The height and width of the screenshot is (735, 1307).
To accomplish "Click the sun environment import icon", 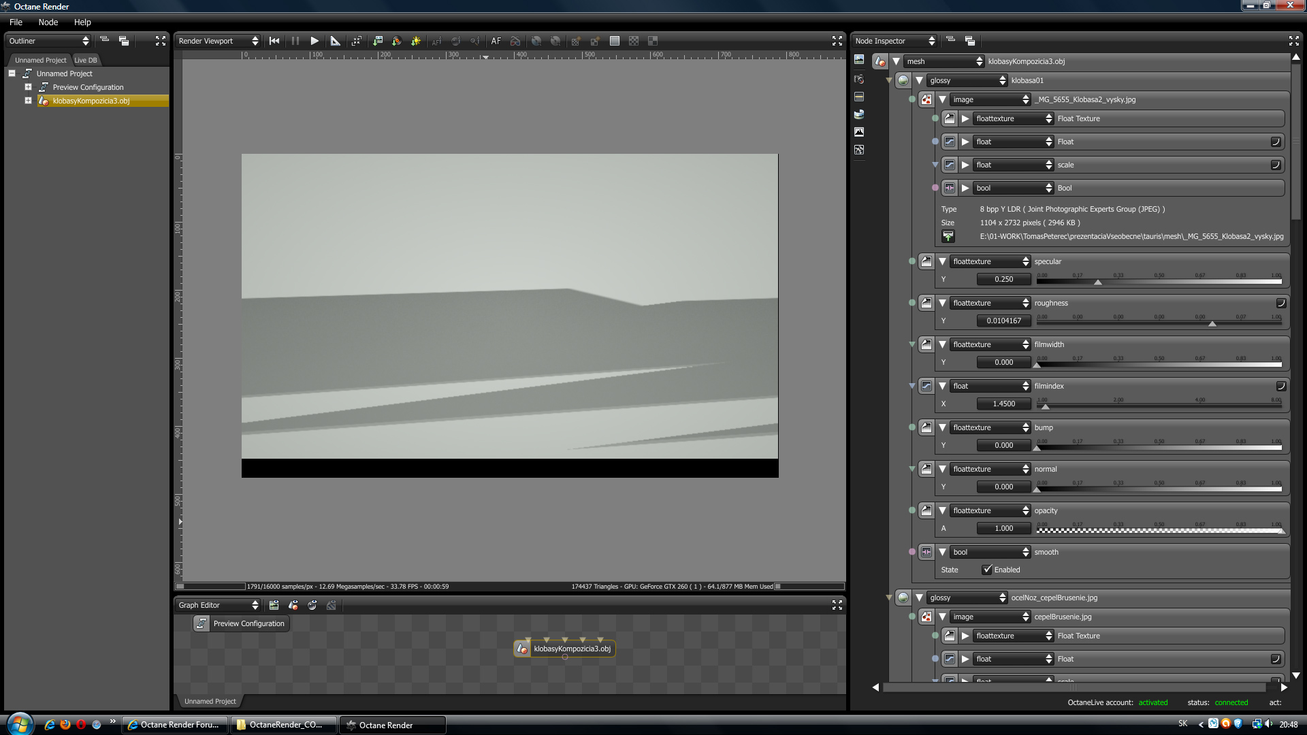I will click(x=416, y=41).
